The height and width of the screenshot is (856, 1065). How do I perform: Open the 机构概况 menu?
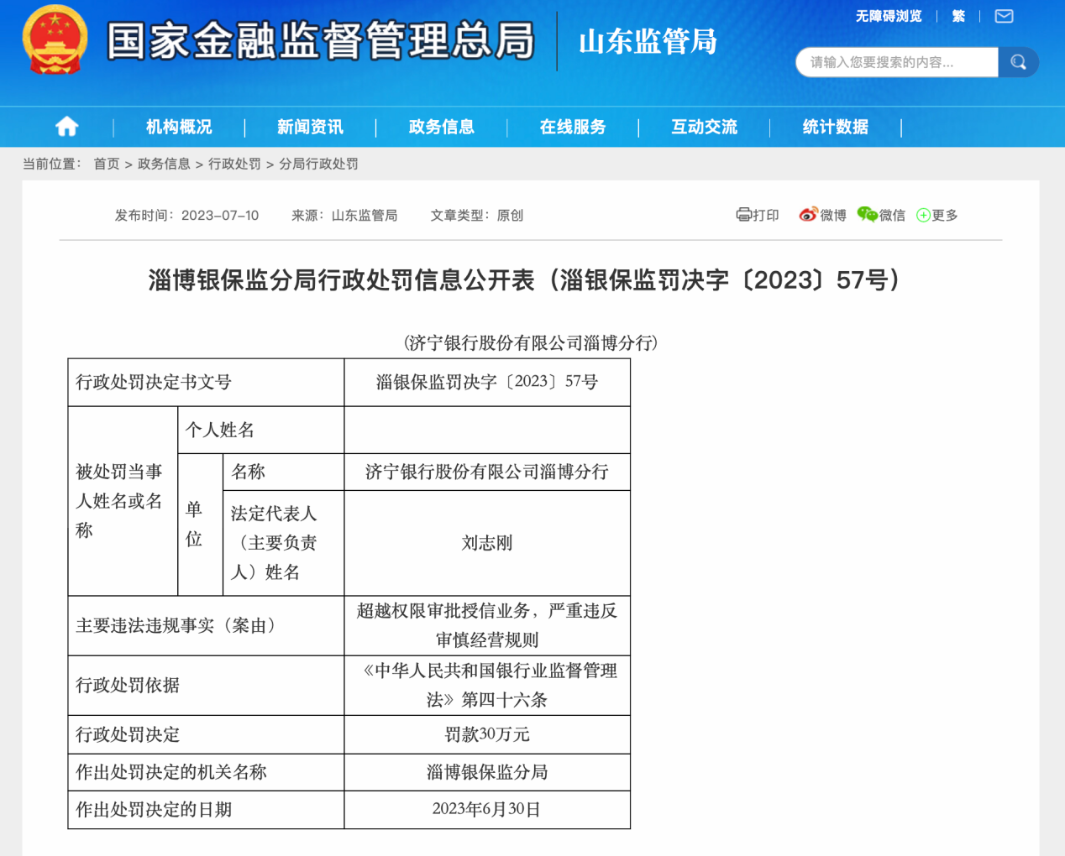[179, 127]
